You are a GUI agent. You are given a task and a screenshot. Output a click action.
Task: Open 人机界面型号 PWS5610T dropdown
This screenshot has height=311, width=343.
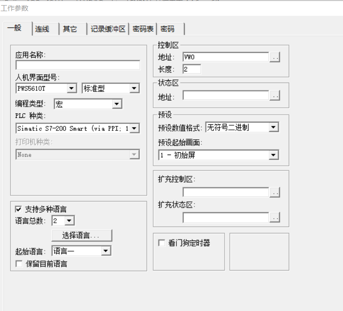tap(72, 89)
